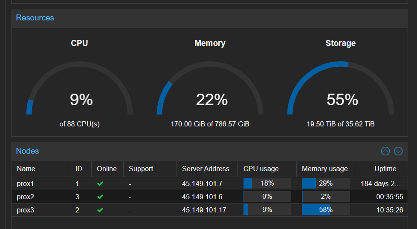Open the Resources panel header
The height and width of the screenshot is (229, 417).
click(209, 18)
